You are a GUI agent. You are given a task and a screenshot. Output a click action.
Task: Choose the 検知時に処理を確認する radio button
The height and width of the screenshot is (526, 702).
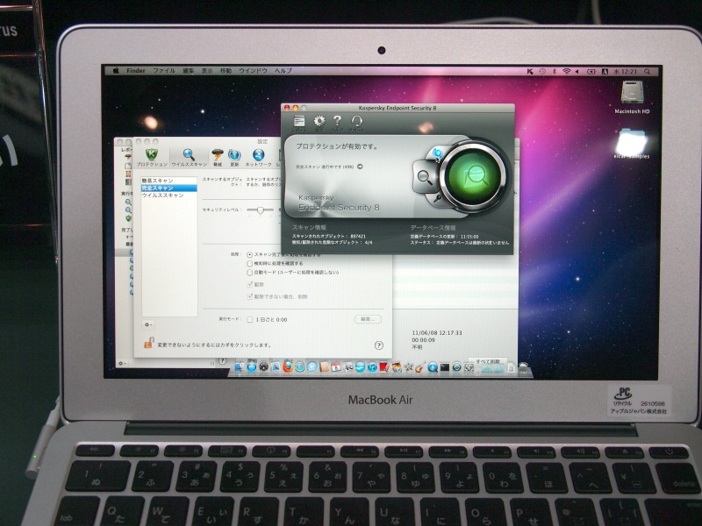(250, 264)
